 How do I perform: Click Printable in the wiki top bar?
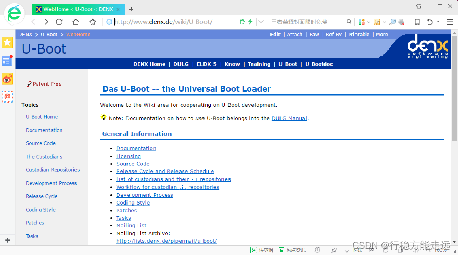pos(359,35)
